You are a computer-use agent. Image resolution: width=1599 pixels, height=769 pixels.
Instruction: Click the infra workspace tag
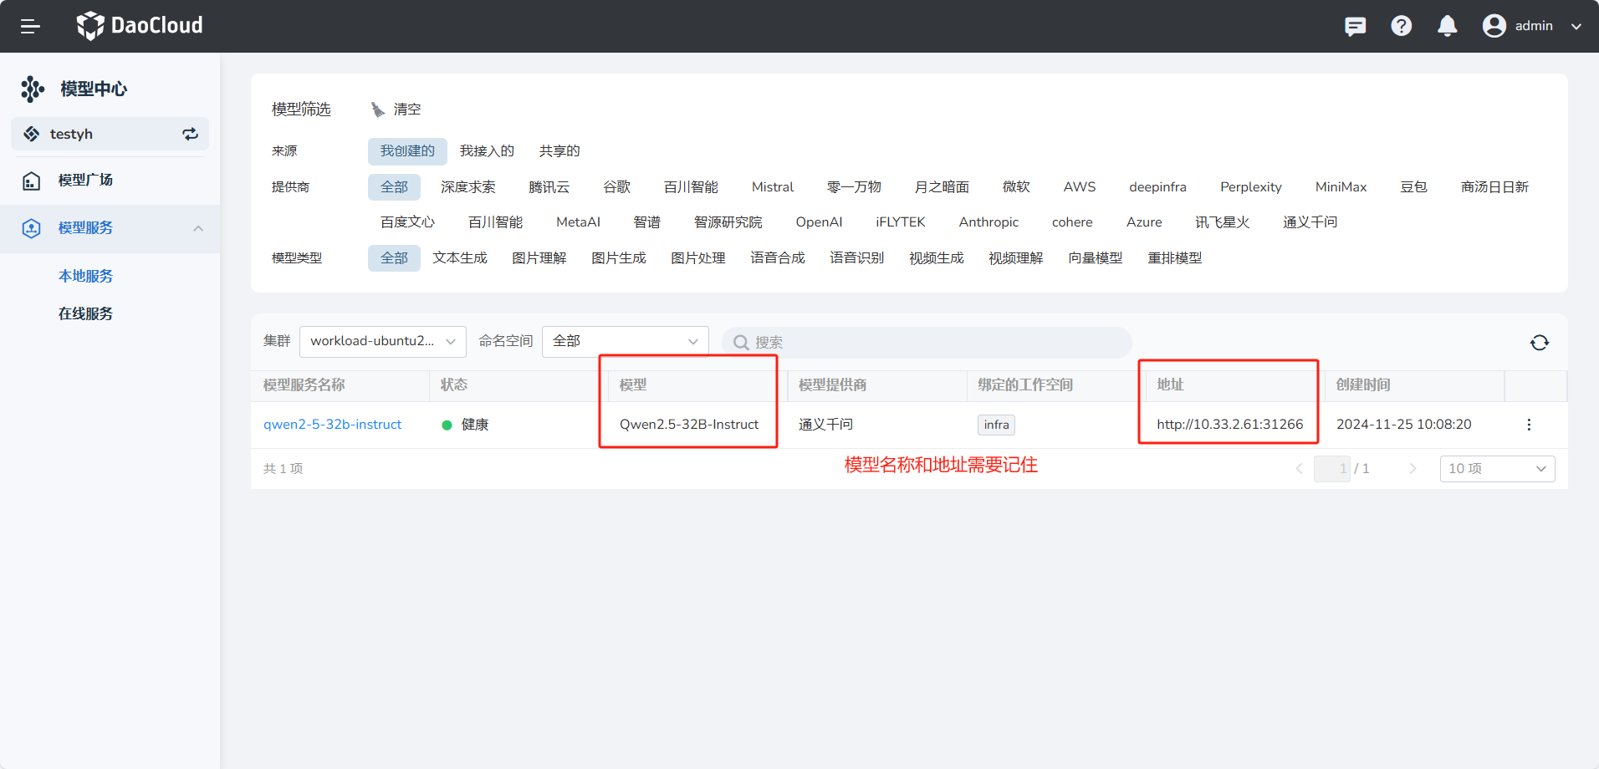(x=996, y=425)
